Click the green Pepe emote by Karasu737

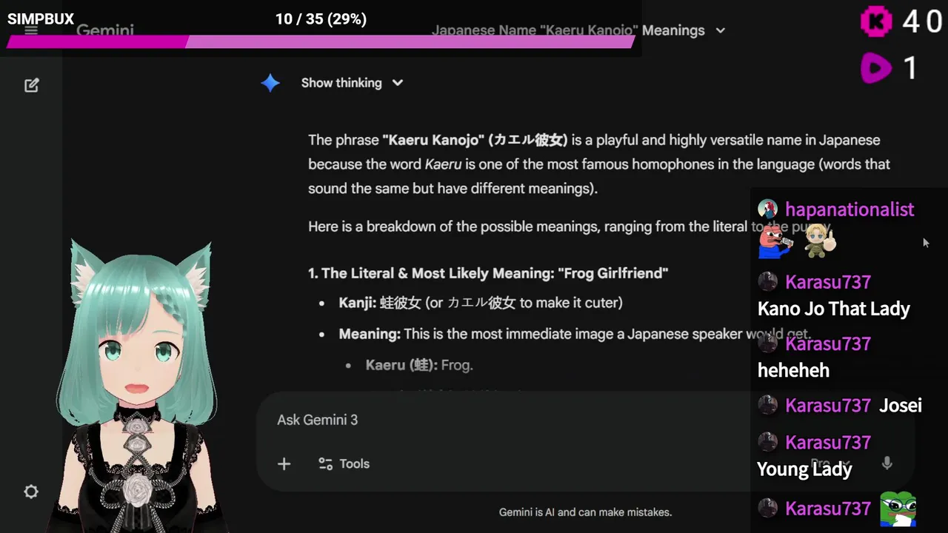tap(898, 509)
